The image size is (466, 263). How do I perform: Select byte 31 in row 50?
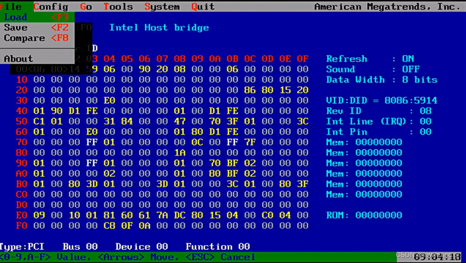109,121
